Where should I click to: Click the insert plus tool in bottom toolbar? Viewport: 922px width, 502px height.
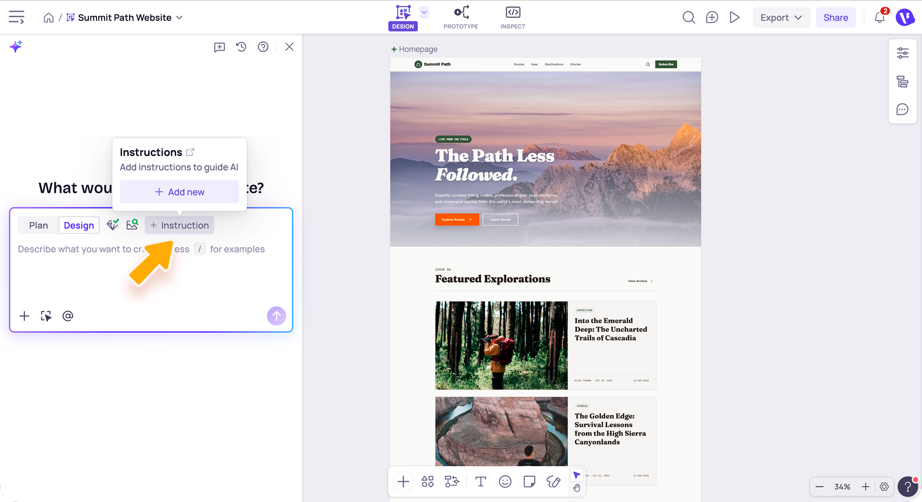pos(403,482)
